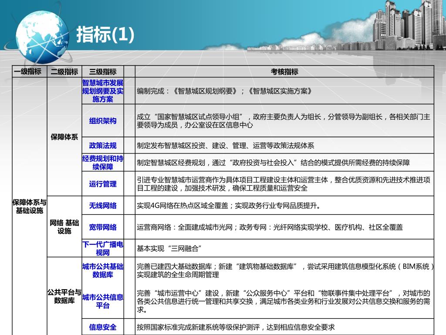Select the header cell 考核指标
446x335 pixels.
[284, 72]
